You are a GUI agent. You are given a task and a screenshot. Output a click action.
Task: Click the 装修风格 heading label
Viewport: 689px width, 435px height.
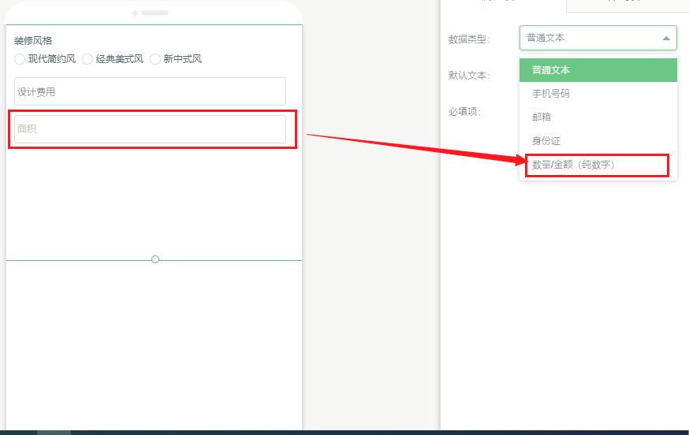(33, 40)
